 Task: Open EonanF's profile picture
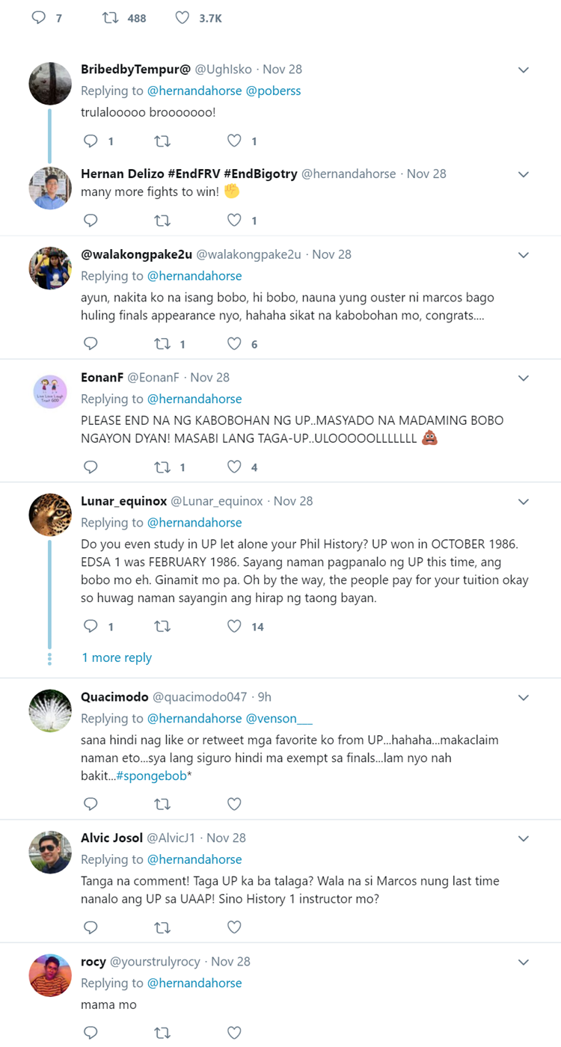tap(49, 391)
